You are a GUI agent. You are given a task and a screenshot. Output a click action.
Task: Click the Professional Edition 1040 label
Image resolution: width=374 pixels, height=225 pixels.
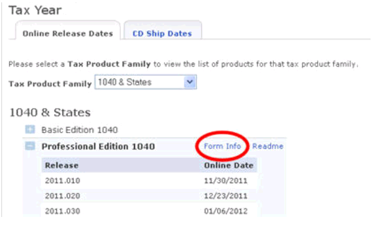(x=98, y=146)
